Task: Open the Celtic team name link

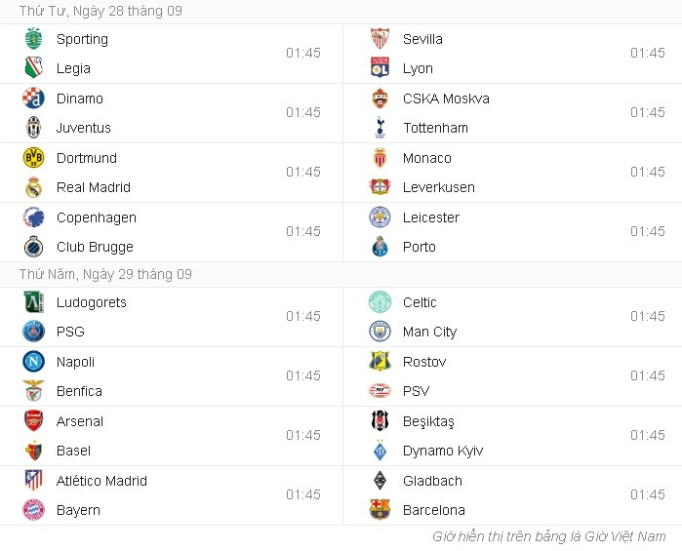Action: pos(420,302)
